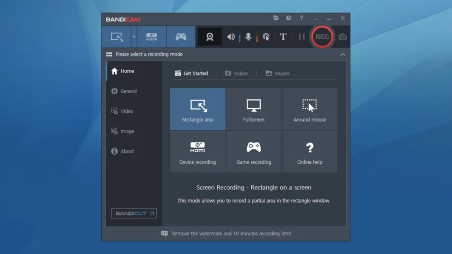This screenshot has height=254, width=452.
Task: Choose the Device recording tile
Action: coord(198,152)
